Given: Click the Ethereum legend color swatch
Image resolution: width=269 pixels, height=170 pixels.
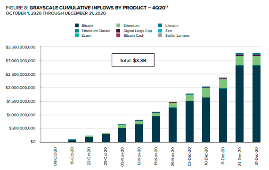Looking at the screenshot, I should click(118, 25).
